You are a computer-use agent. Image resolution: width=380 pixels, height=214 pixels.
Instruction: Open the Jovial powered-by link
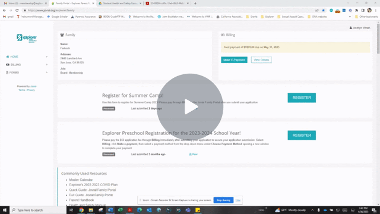pos(33,86)
